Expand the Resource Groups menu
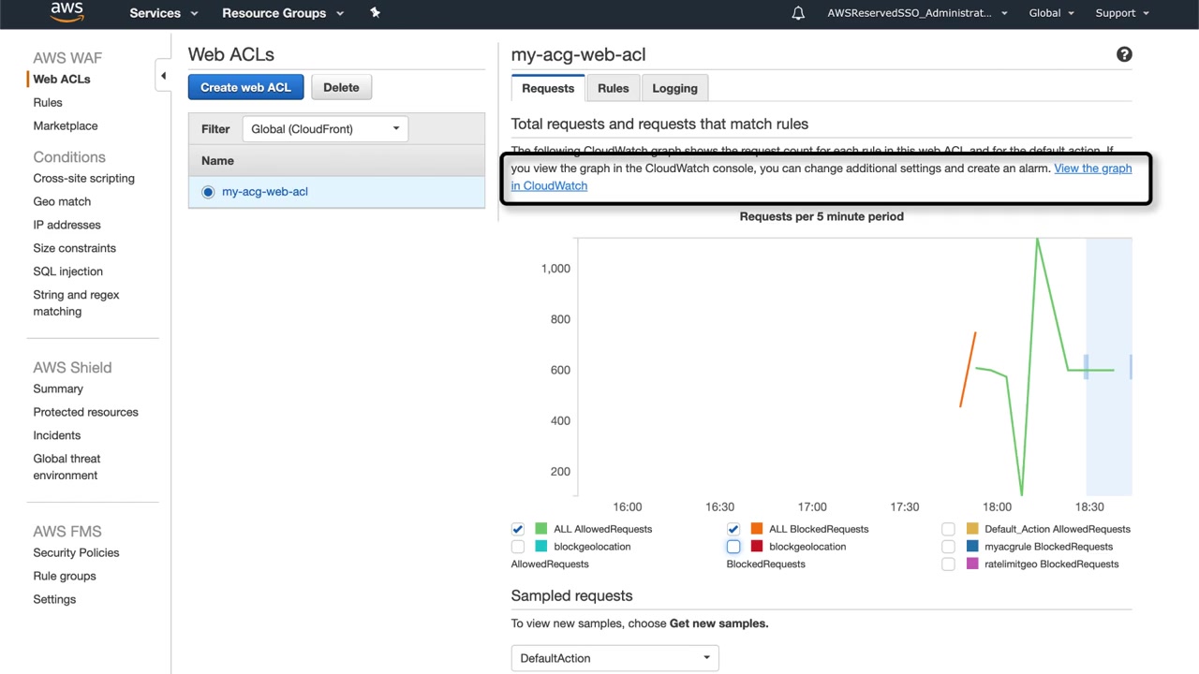1199x674 pixels. click(x=283, y=13)
